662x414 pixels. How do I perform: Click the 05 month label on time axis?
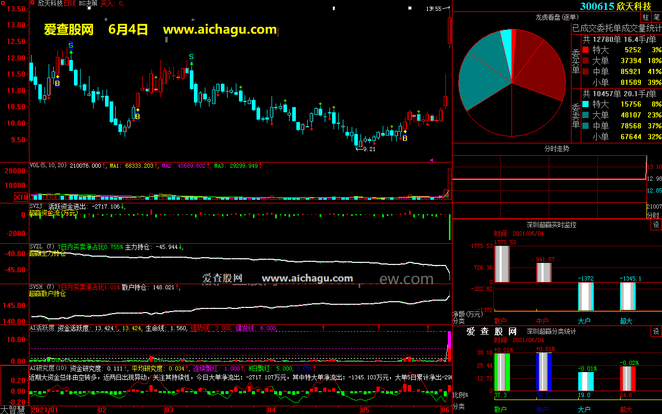pos(366,409)
